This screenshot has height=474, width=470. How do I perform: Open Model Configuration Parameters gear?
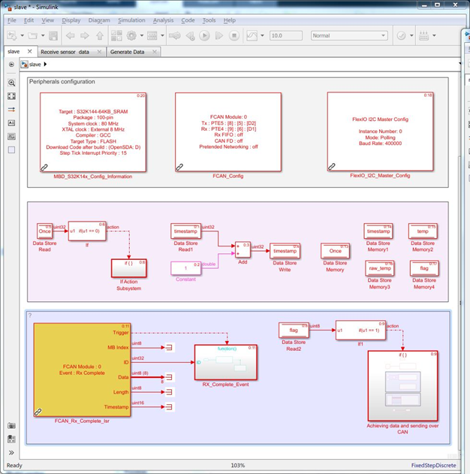tap(131, 35)
